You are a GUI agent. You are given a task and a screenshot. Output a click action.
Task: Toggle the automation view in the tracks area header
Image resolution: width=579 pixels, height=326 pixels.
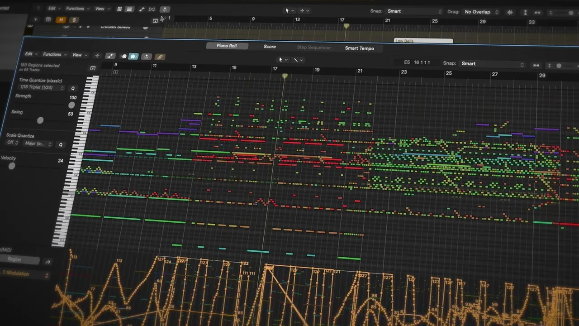(x=142, y=9)
